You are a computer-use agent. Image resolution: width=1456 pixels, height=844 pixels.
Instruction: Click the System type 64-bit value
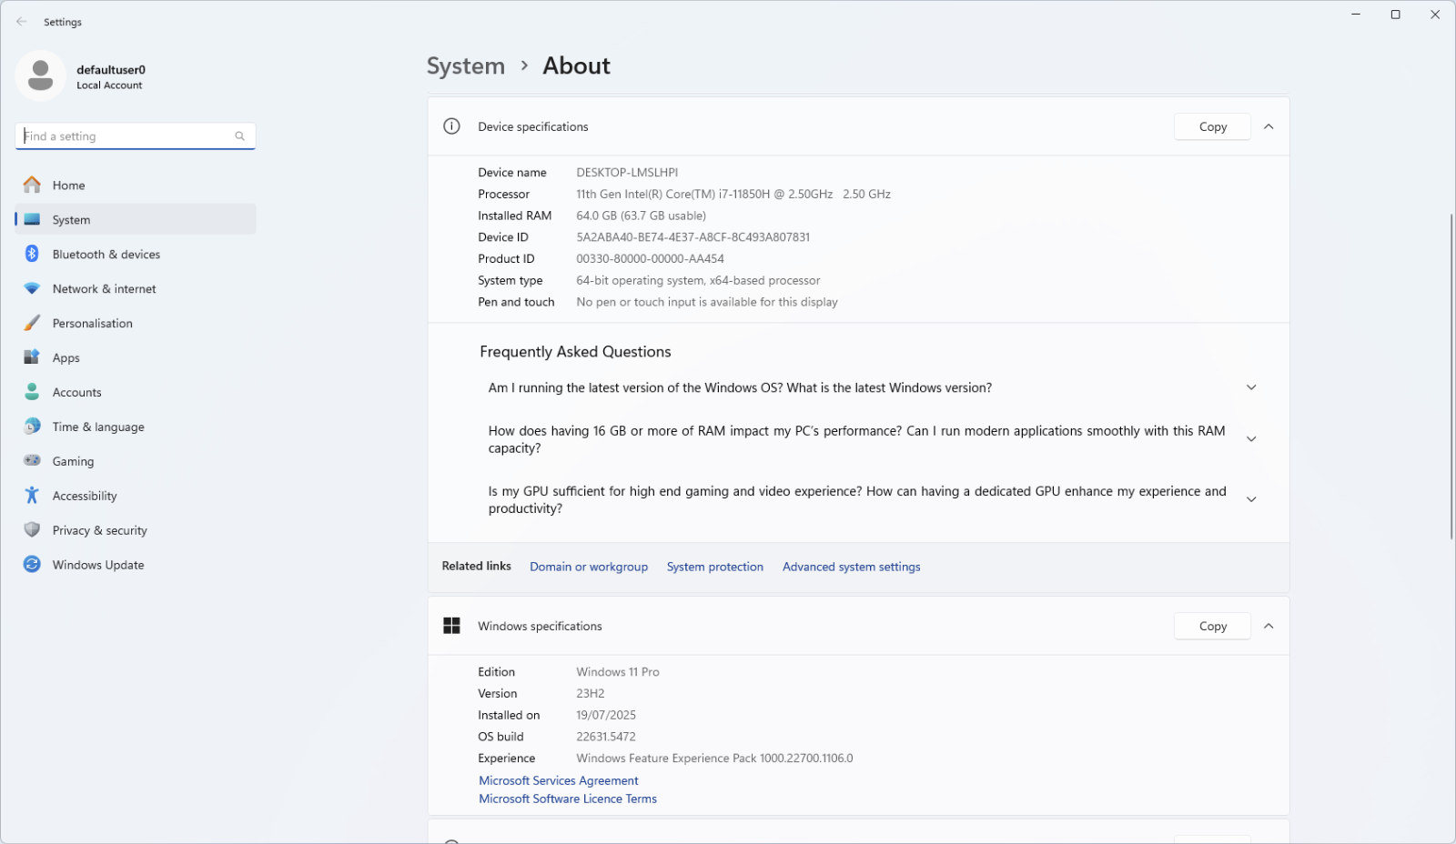click(x=698, y=281)
